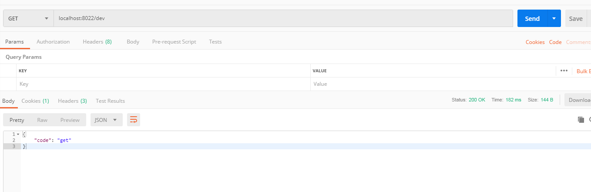Click the request URL field
Image resolution: width=591 pixels, height=192 pixels.
click(283, 19)
